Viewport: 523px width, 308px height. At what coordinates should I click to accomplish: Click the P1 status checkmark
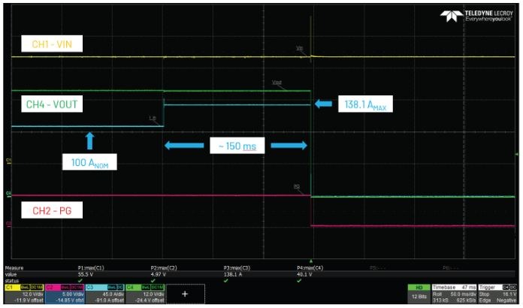click(80, 281)
